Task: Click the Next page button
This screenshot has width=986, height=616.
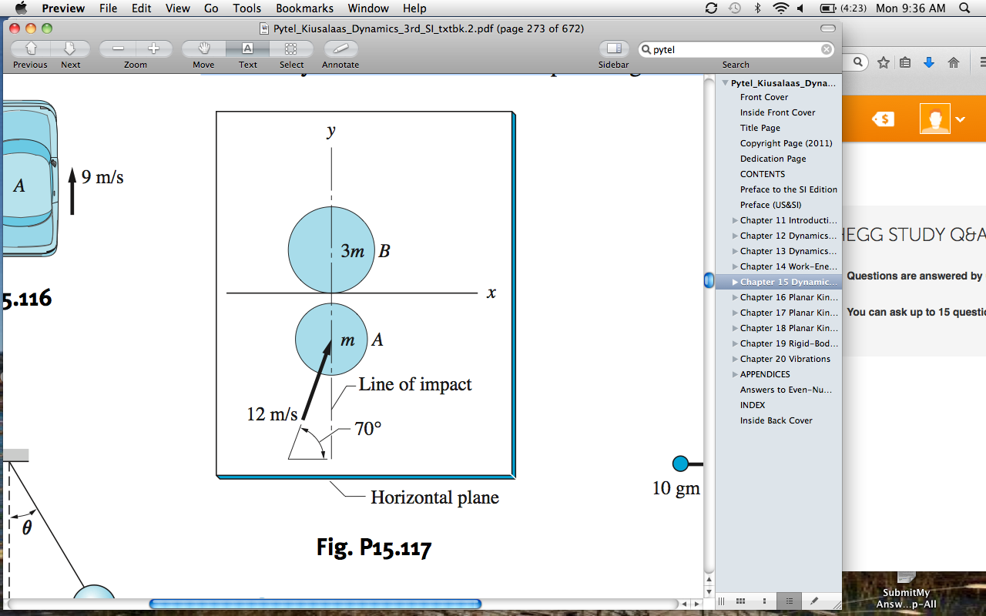Action: (70, 48)
